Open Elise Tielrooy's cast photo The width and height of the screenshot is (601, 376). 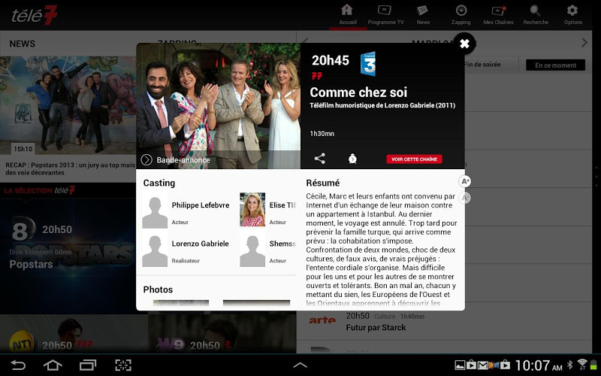[252, 210]
